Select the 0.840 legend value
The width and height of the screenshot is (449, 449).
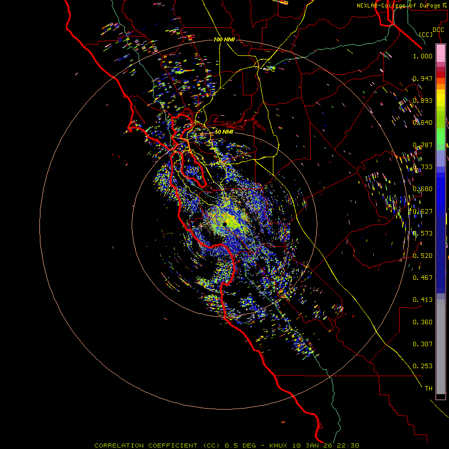[423, 123]
